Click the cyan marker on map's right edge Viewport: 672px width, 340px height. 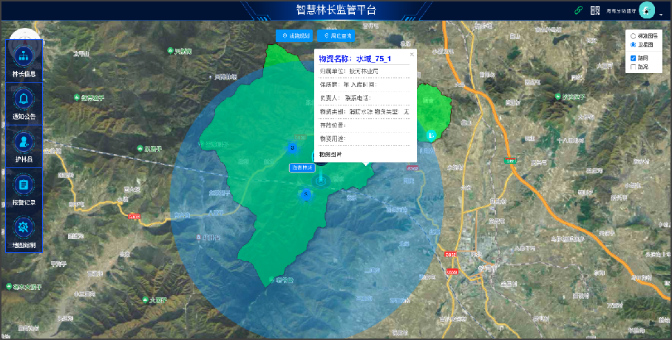click(x=430, y=136)
